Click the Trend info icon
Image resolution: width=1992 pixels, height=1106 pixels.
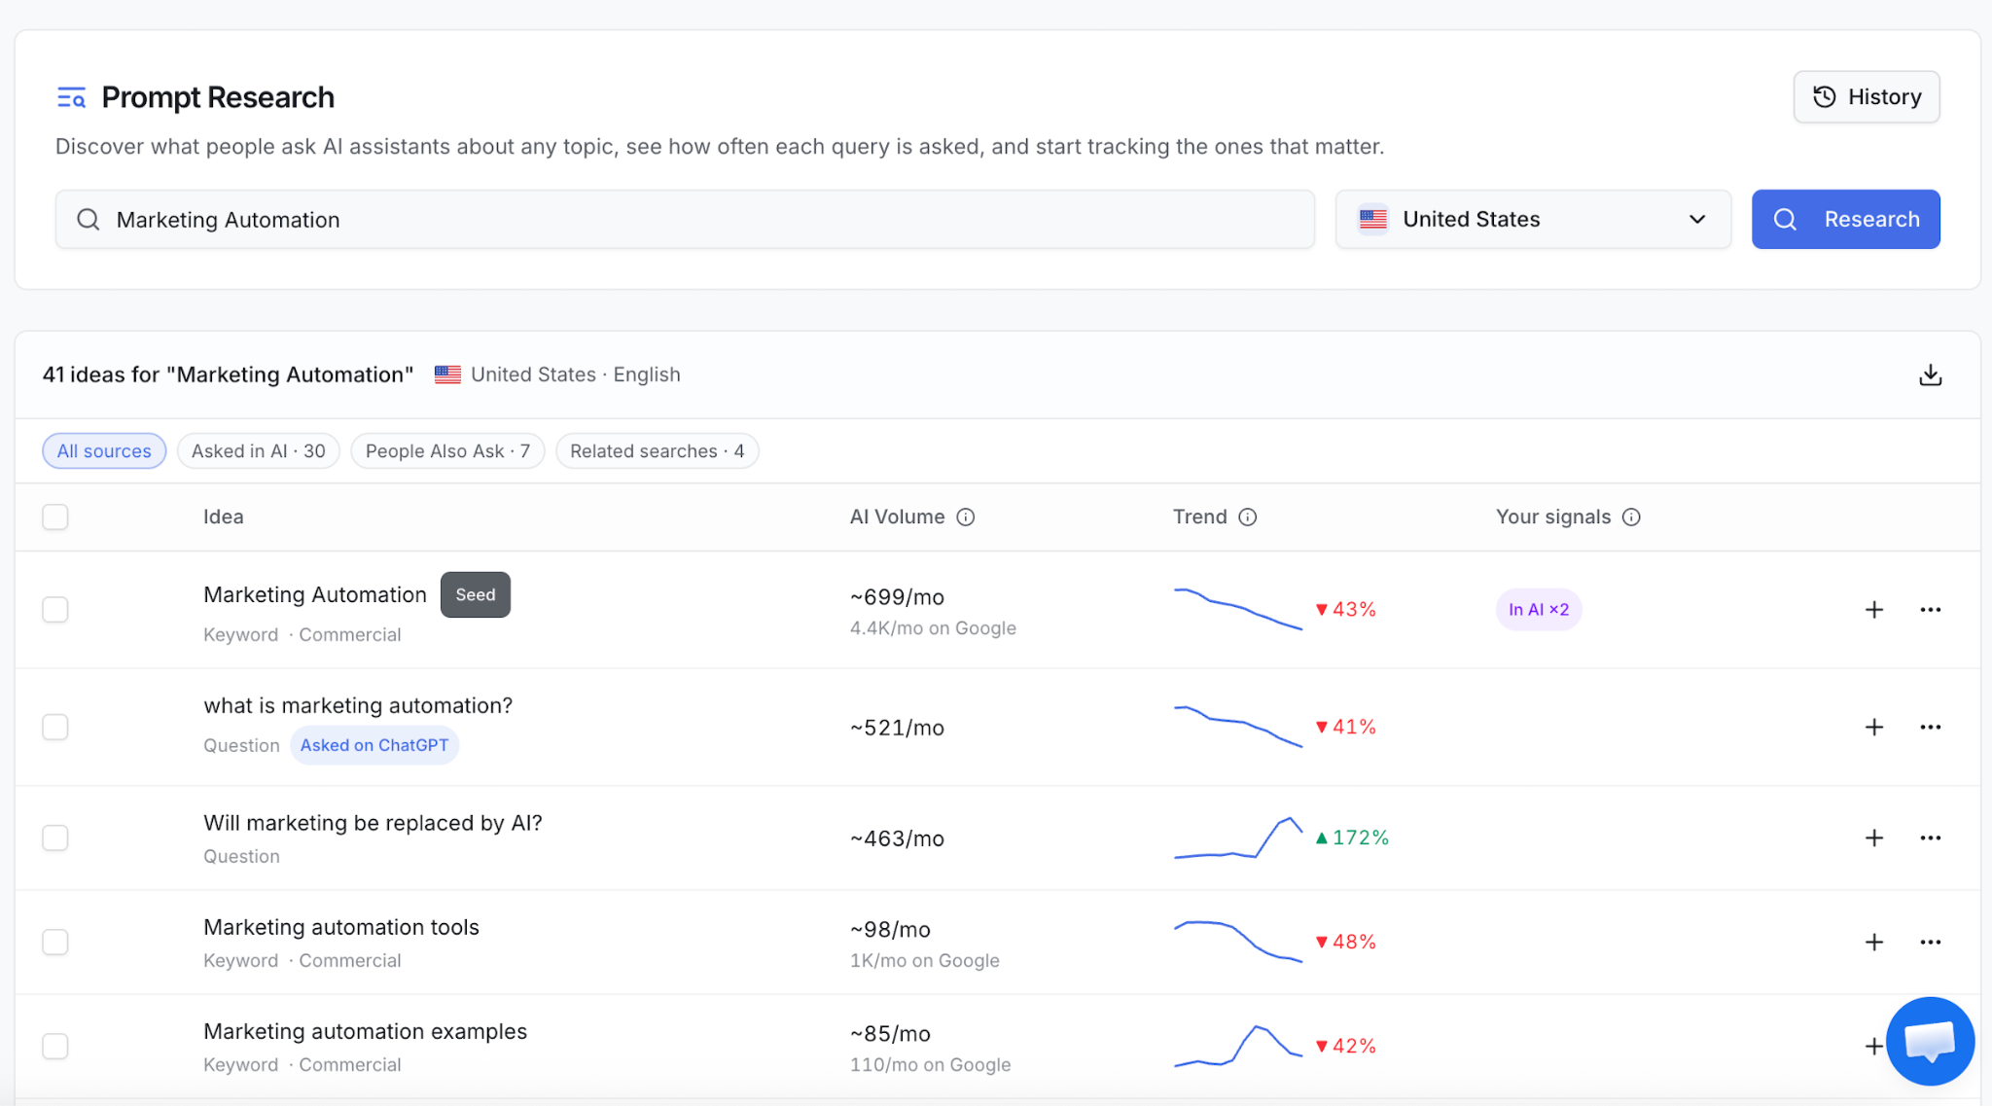(1247, 517)
